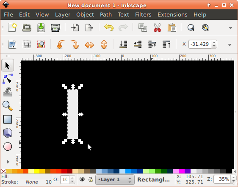Expand the toolbox overflow arrow

pyautogui.click(x=8, y=162)
